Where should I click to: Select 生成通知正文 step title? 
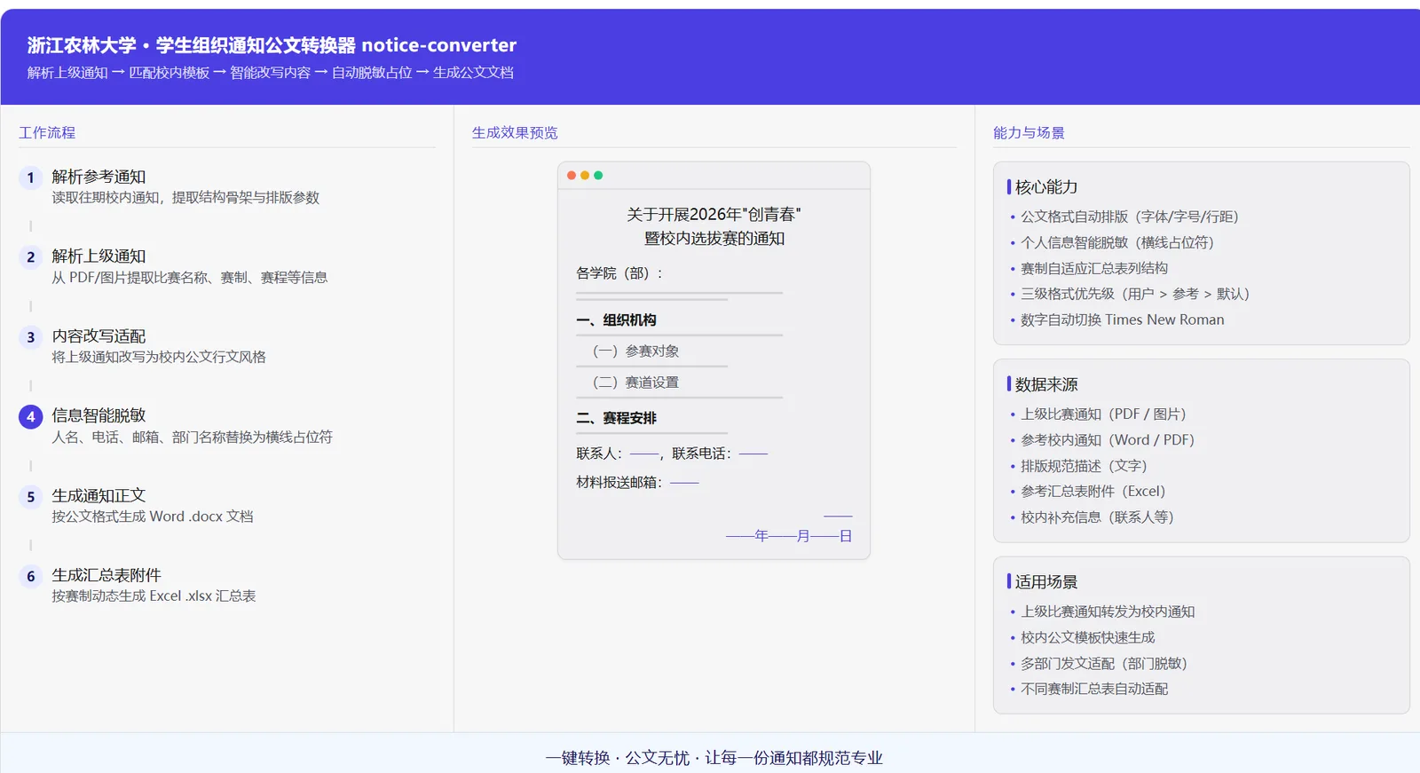pyautogui.click(x=99, y=495)
